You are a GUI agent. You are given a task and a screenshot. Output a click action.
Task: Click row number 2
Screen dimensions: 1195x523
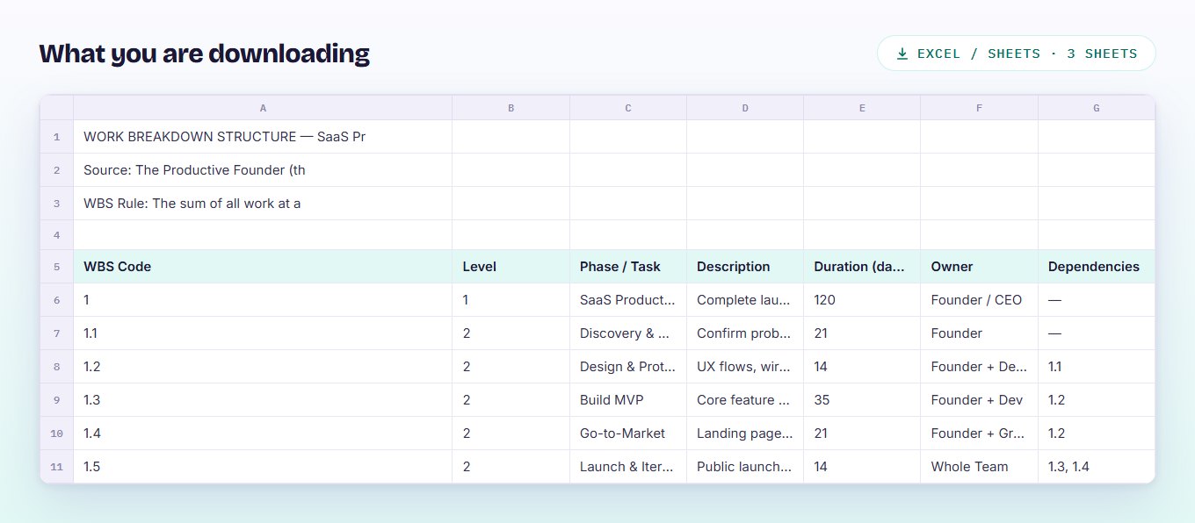pos(57,170)
